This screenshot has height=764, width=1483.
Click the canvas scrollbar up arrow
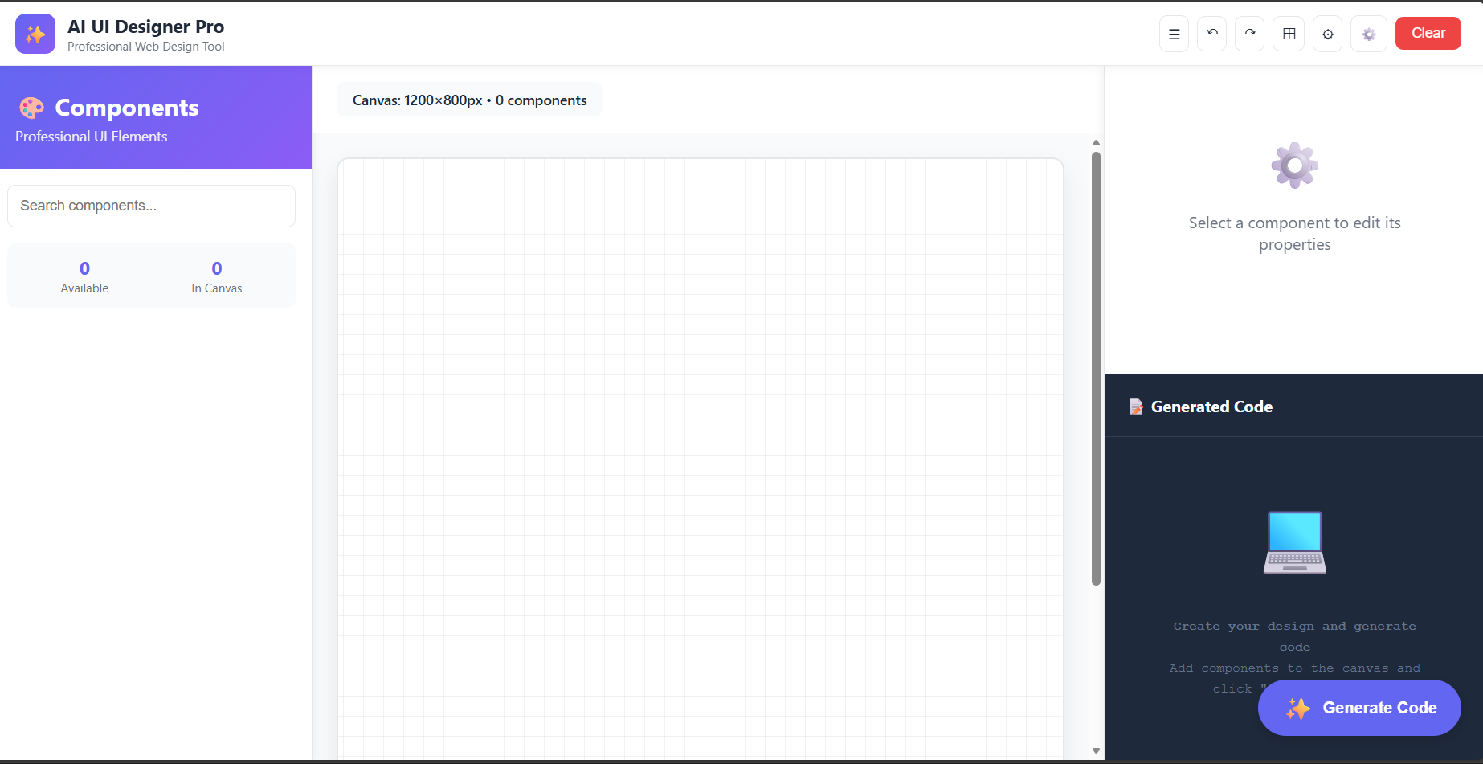click(x=1096, y=142)
